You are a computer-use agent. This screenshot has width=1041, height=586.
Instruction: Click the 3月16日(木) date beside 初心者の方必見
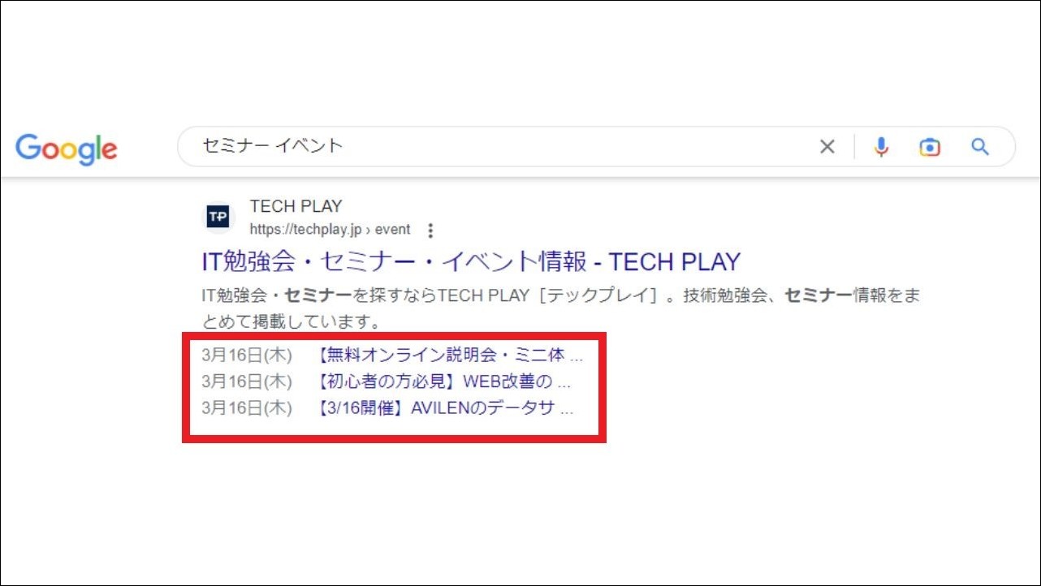pyautogui.click(x=247, y=381)
